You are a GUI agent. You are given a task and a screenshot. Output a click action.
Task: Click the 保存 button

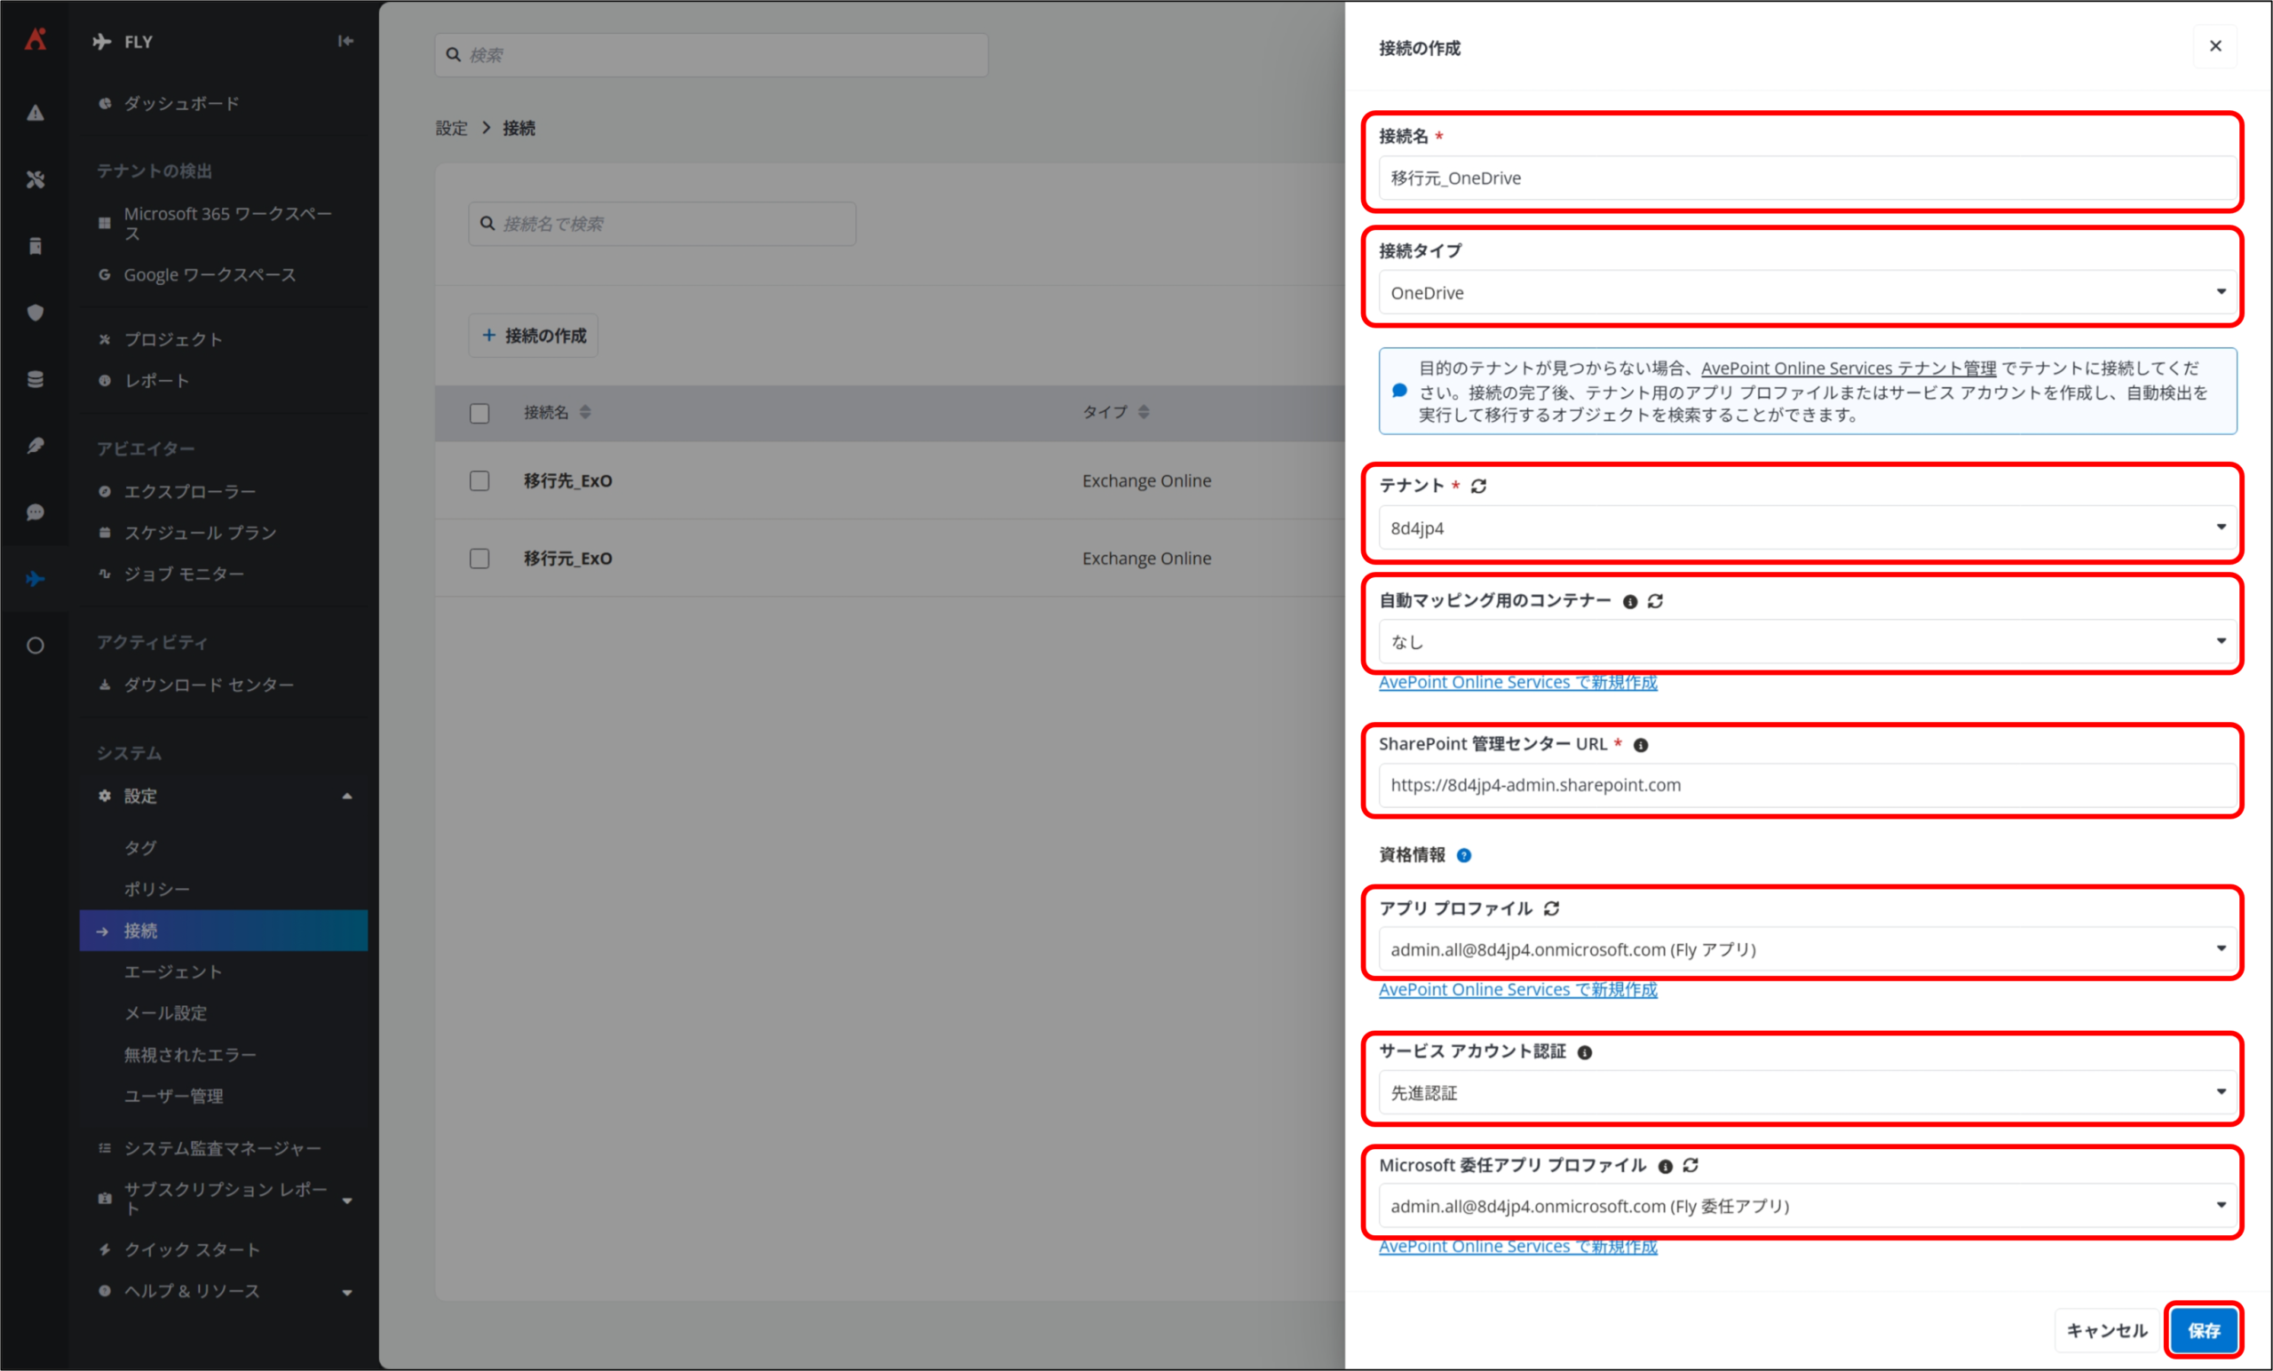point(2203,1329)
